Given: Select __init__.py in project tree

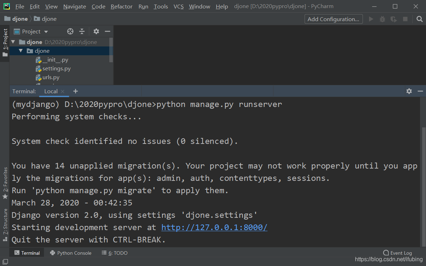Looking at the screenshot, I should [52, 60].
